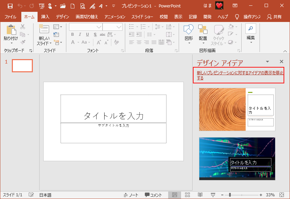Click the New Slide icon
290x199 pixels.
click(x=44, y=29)
